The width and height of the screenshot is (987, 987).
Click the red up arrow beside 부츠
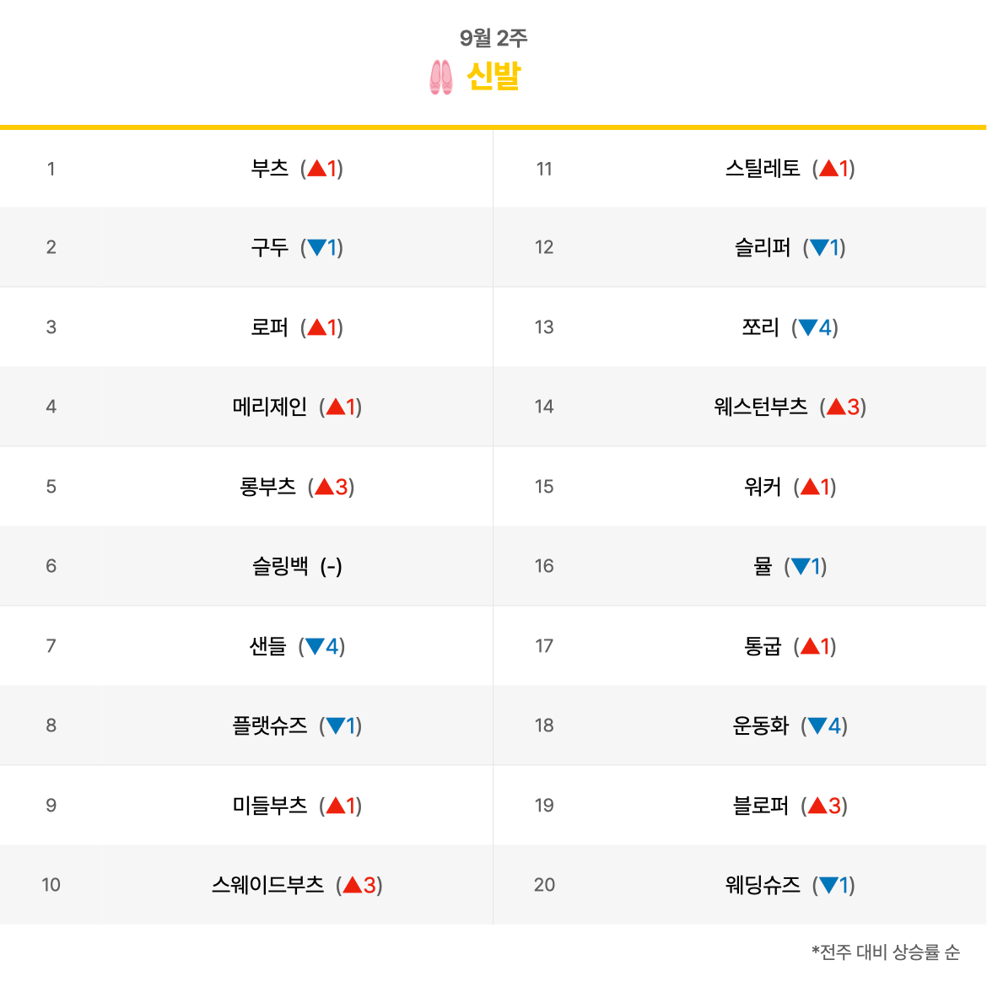(x=316, y=168)
